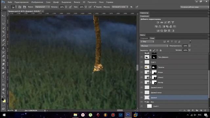Select the Gradient tool
This screenshot has height=118, width=210.
tap(3, 60)
